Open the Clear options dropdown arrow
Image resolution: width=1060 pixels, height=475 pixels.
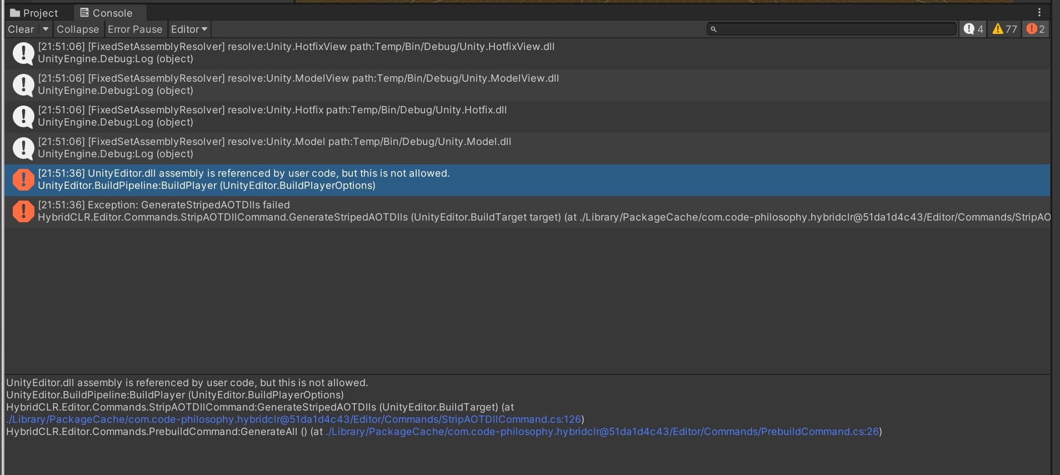[x=46, y=29]
